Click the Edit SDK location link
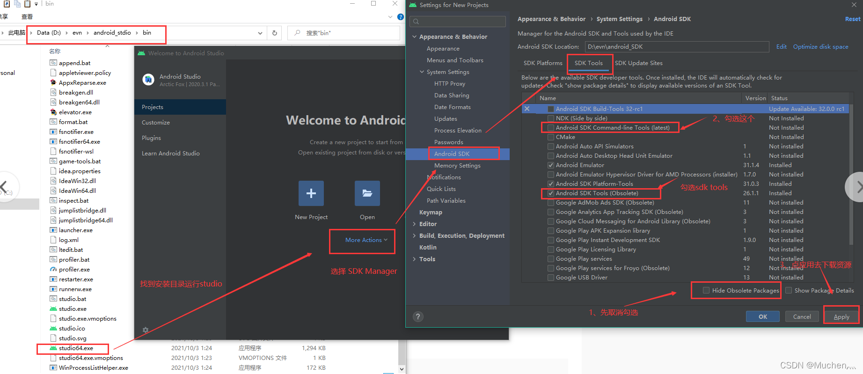863x374 pixels. tap(781, 46)
